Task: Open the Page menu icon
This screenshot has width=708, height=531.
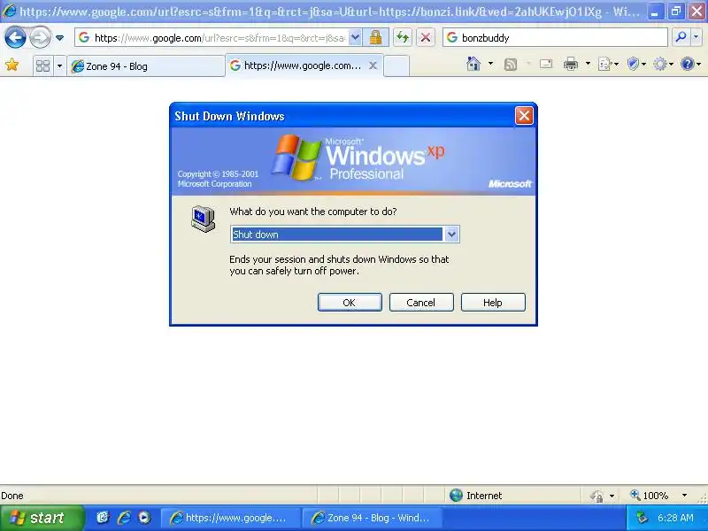Action: (608, 64)
